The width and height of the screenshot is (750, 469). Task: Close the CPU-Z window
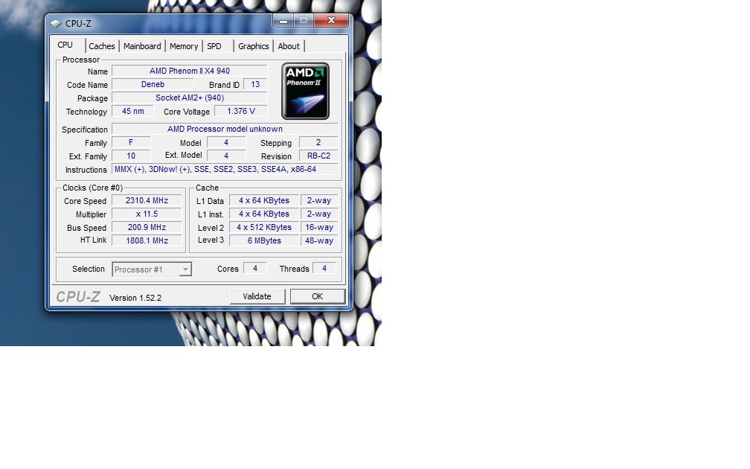tap(331, 21)
